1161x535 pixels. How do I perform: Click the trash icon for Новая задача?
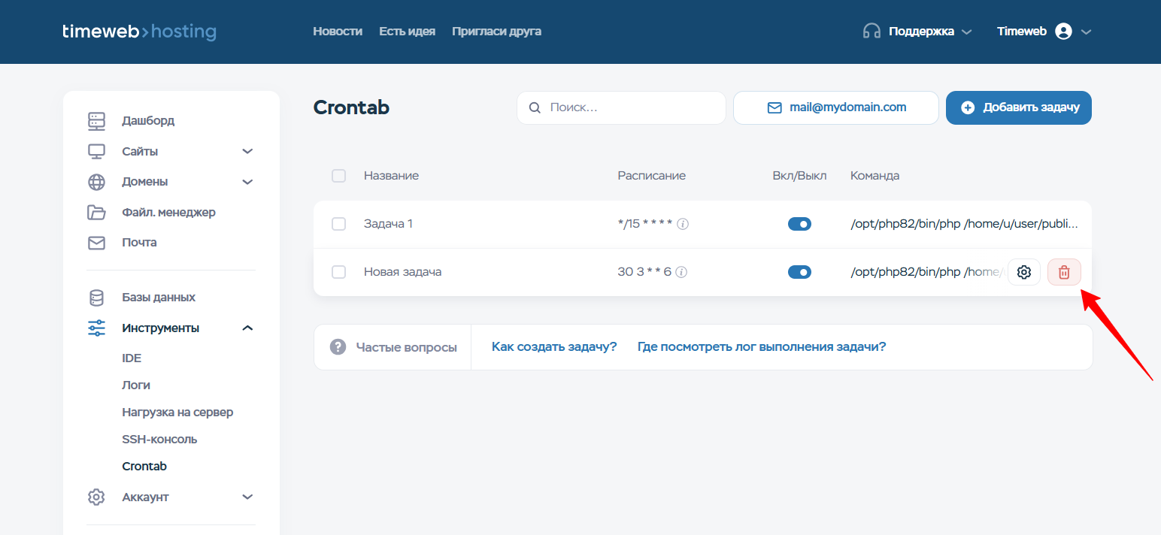tap(1064, 272)
